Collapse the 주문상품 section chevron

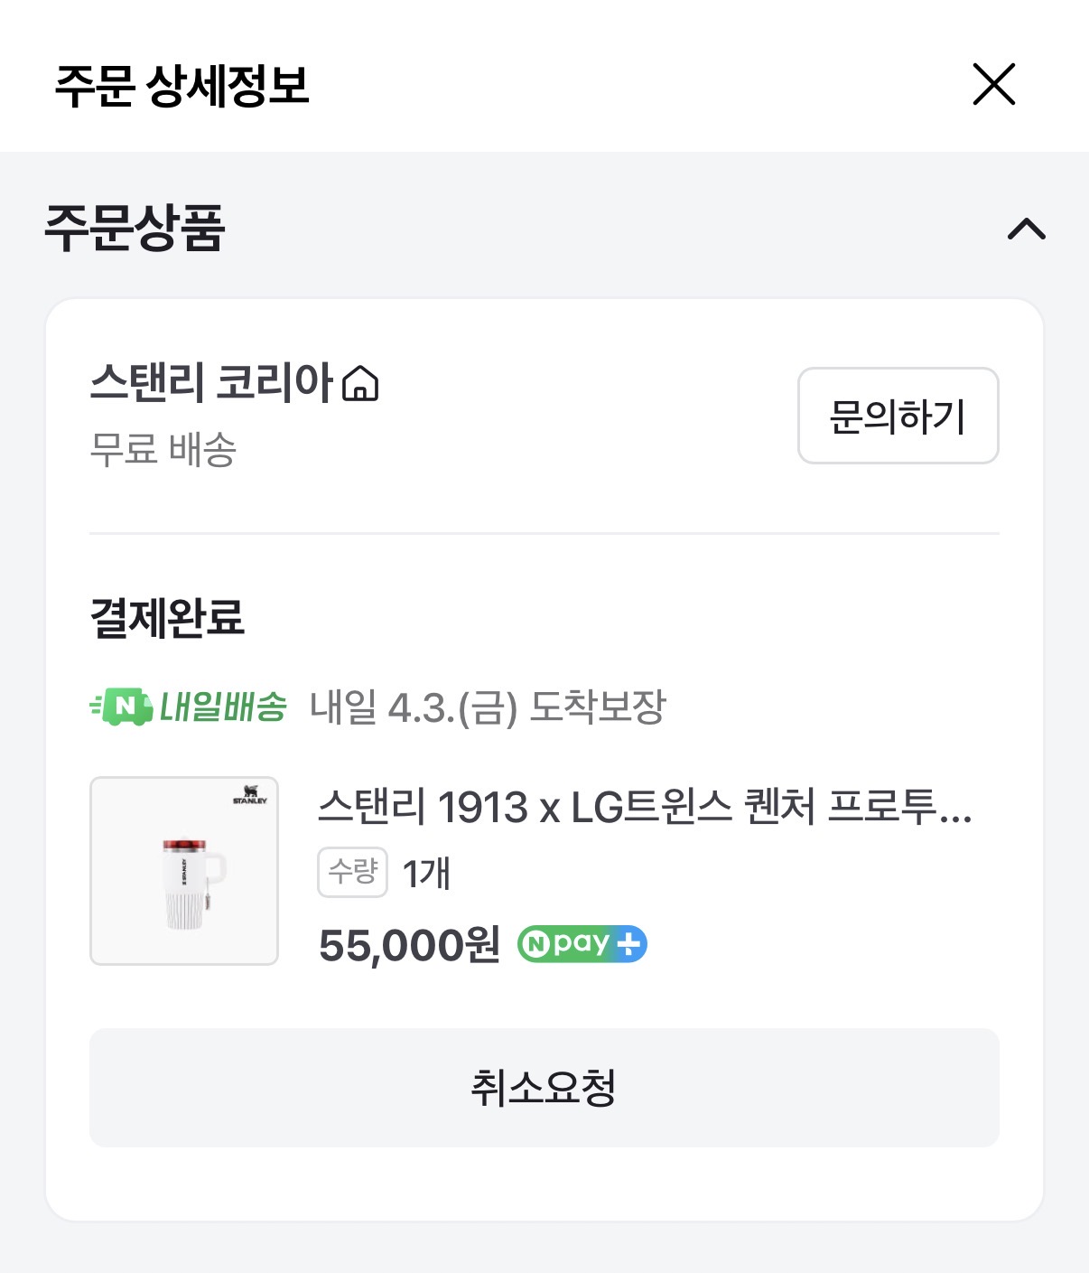(1026, 229)
